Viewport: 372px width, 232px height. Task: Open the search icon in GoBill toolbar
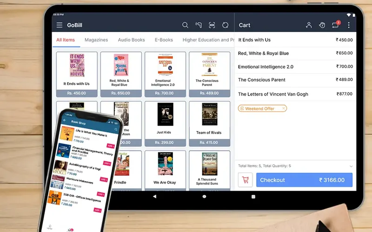185,25
